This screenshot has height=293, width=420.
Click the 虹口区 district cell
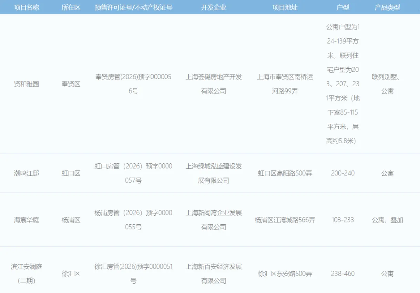tap(71, 173)
